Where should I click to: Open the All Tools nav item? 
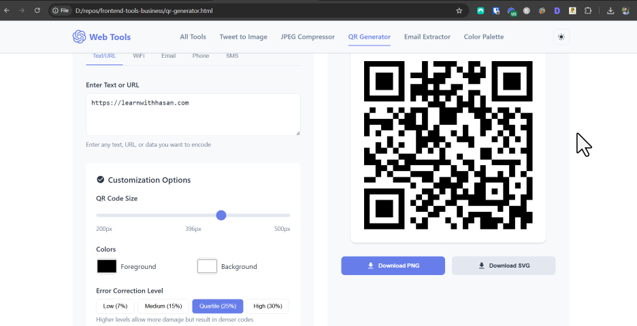193,37
